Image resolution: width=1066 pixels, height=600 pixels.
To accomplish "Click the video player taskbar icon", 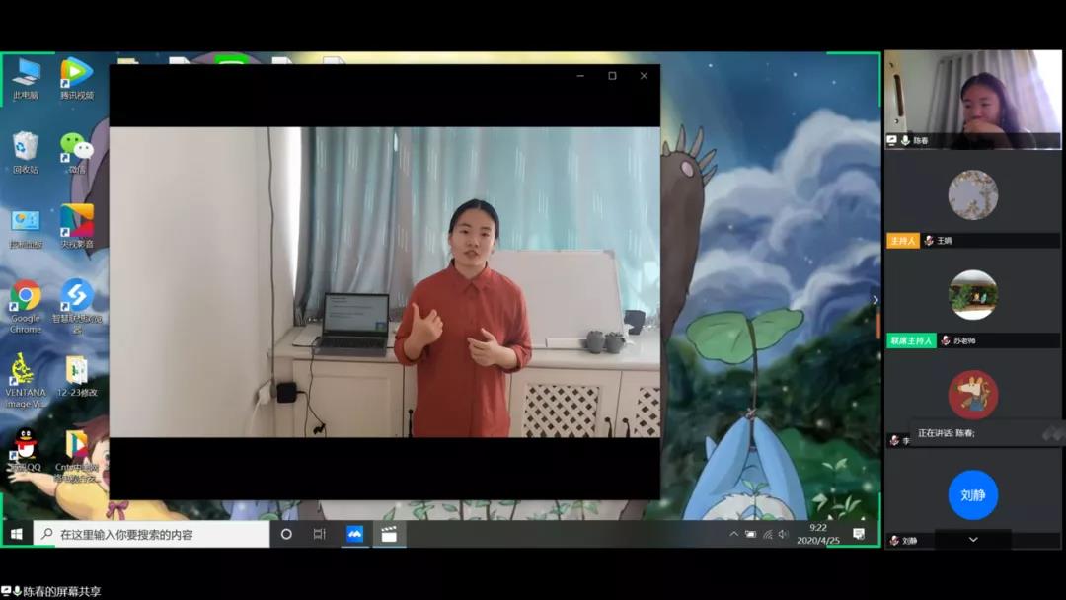I will coord(389,534).
